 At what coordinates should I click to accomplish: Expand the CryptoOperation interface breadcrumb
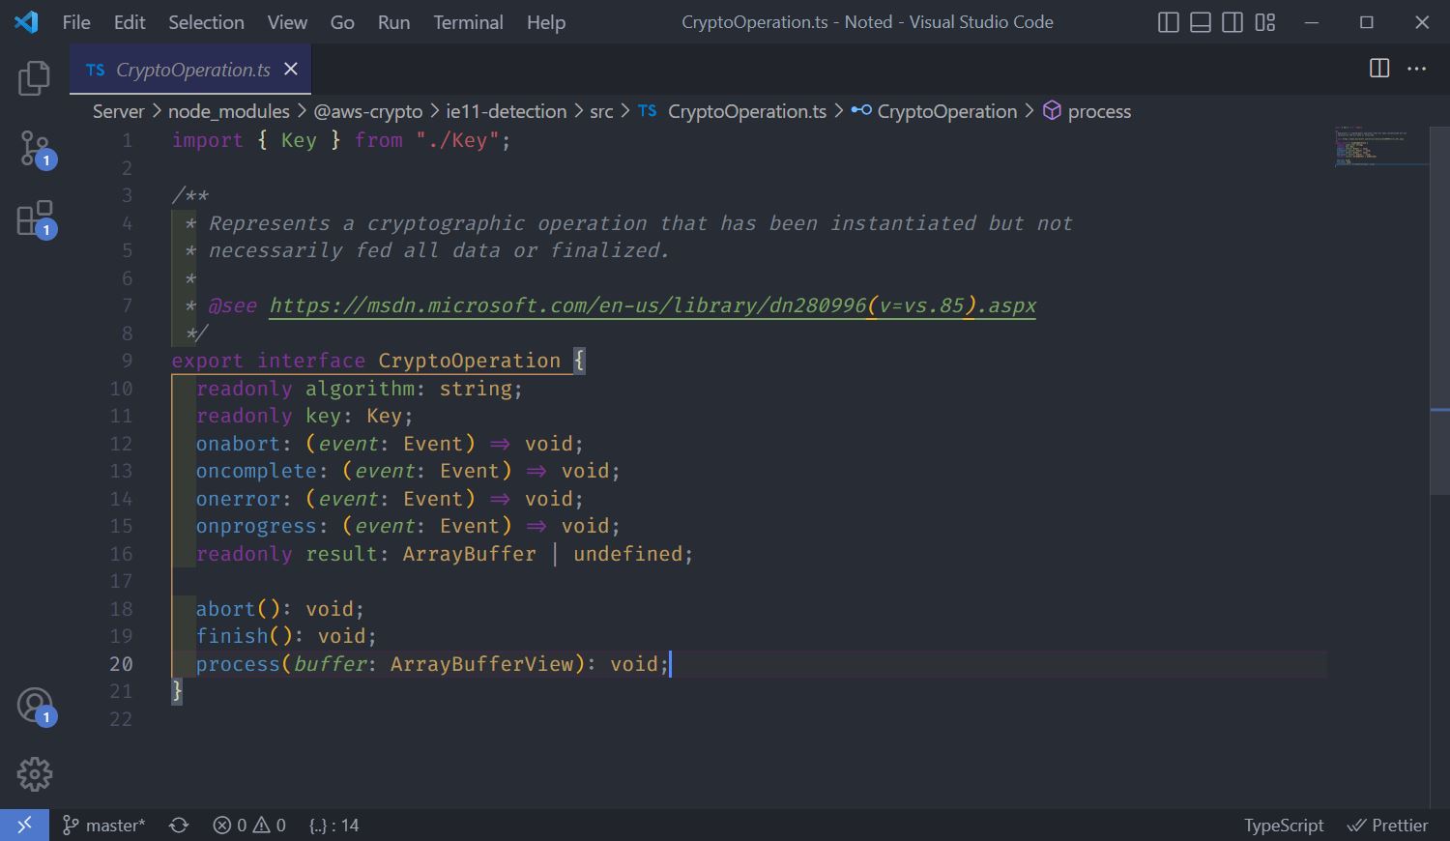tap(935, 111)
